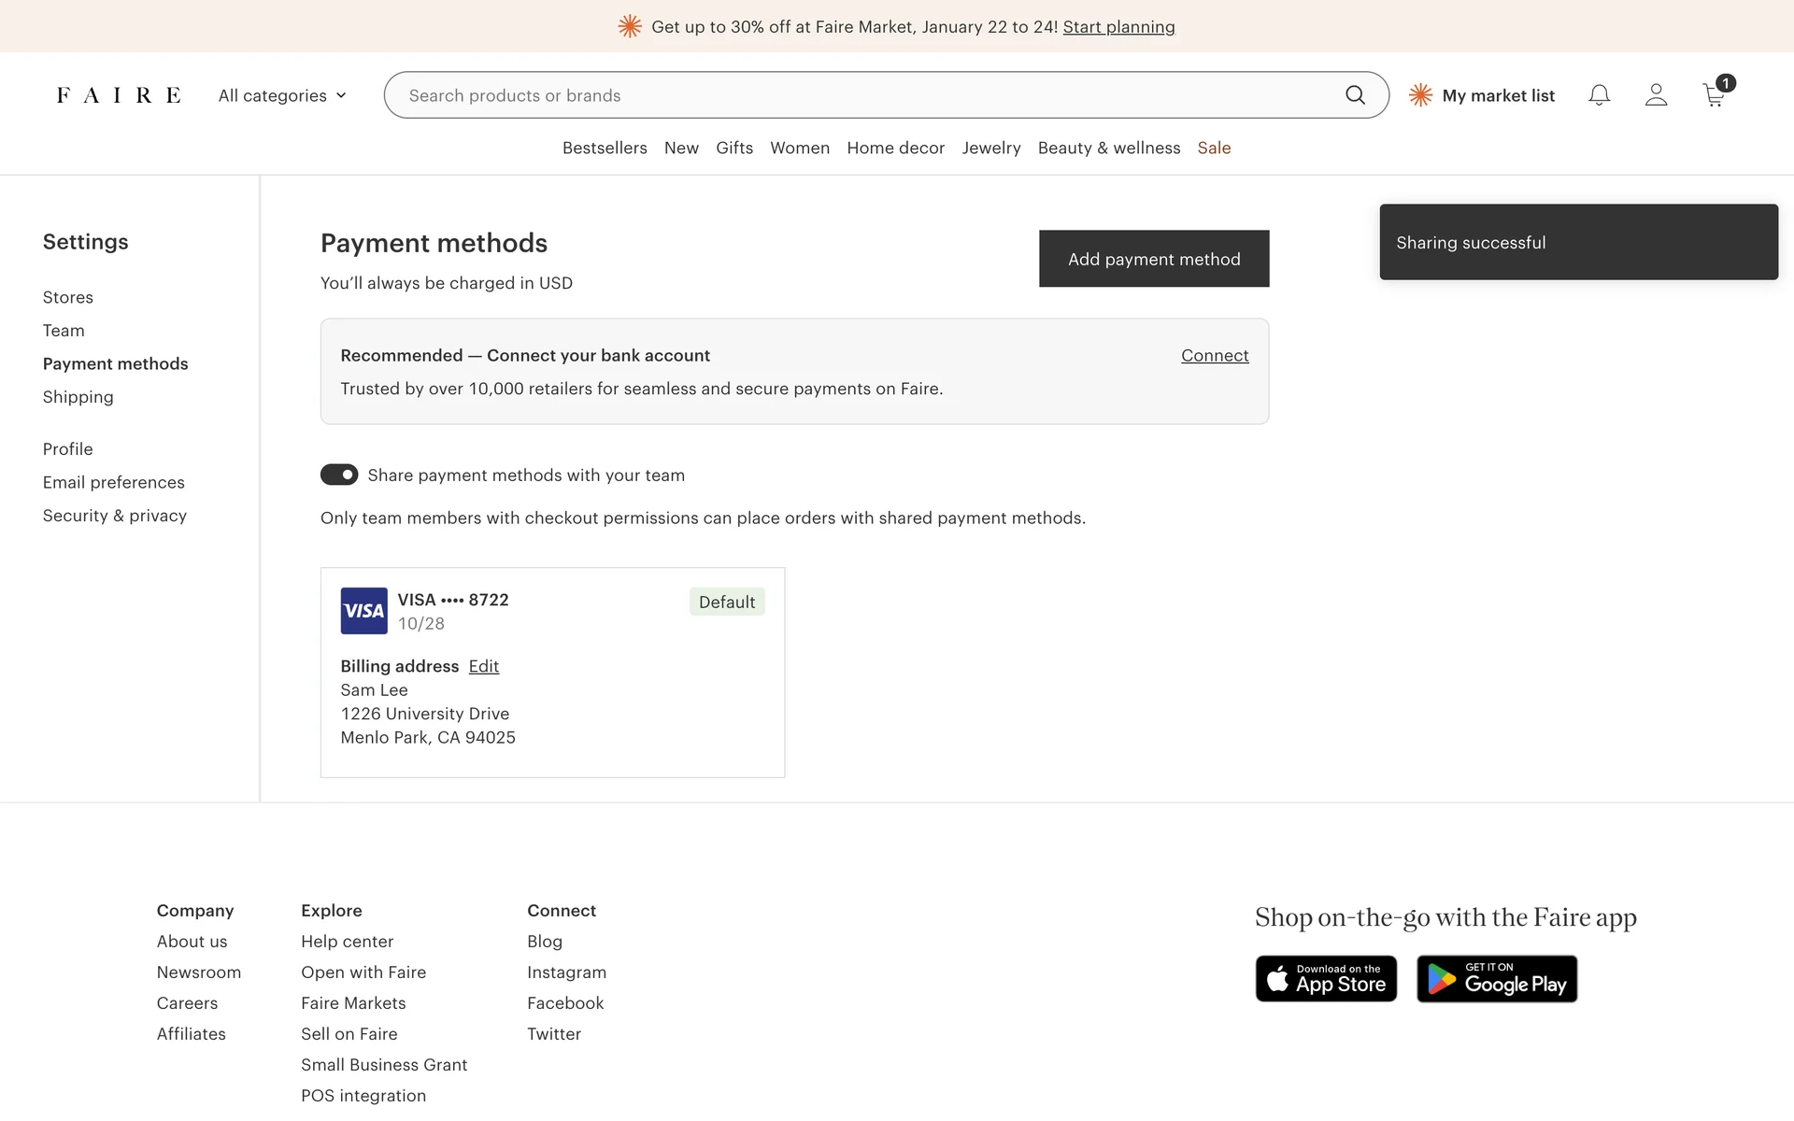This screenshot has height=1121, width=1794.
Task: Open the notifications bell
Action: point(1599,95)
